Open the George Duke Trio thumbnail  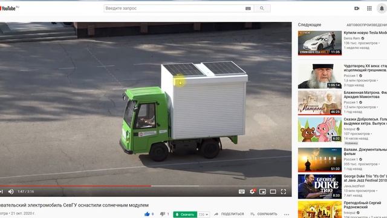click(320, 187)
